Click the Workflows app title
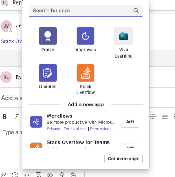This screenshot has width=175, height=177. pyautogui.click(x=59, y=116)
